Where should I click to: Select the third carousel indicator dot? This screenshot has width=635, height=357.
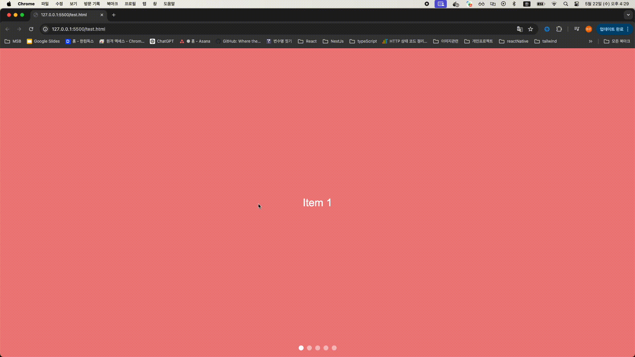point(317,348)
